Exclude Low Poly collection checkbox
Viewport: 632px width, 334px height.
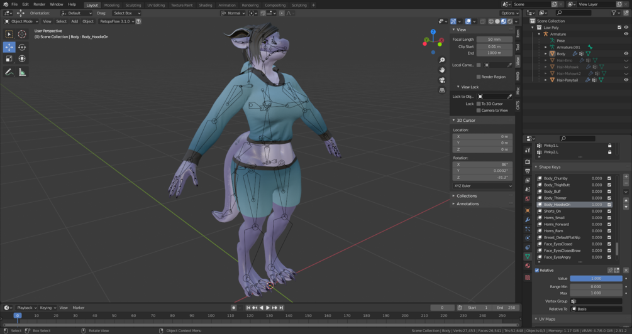coord(619,28)
